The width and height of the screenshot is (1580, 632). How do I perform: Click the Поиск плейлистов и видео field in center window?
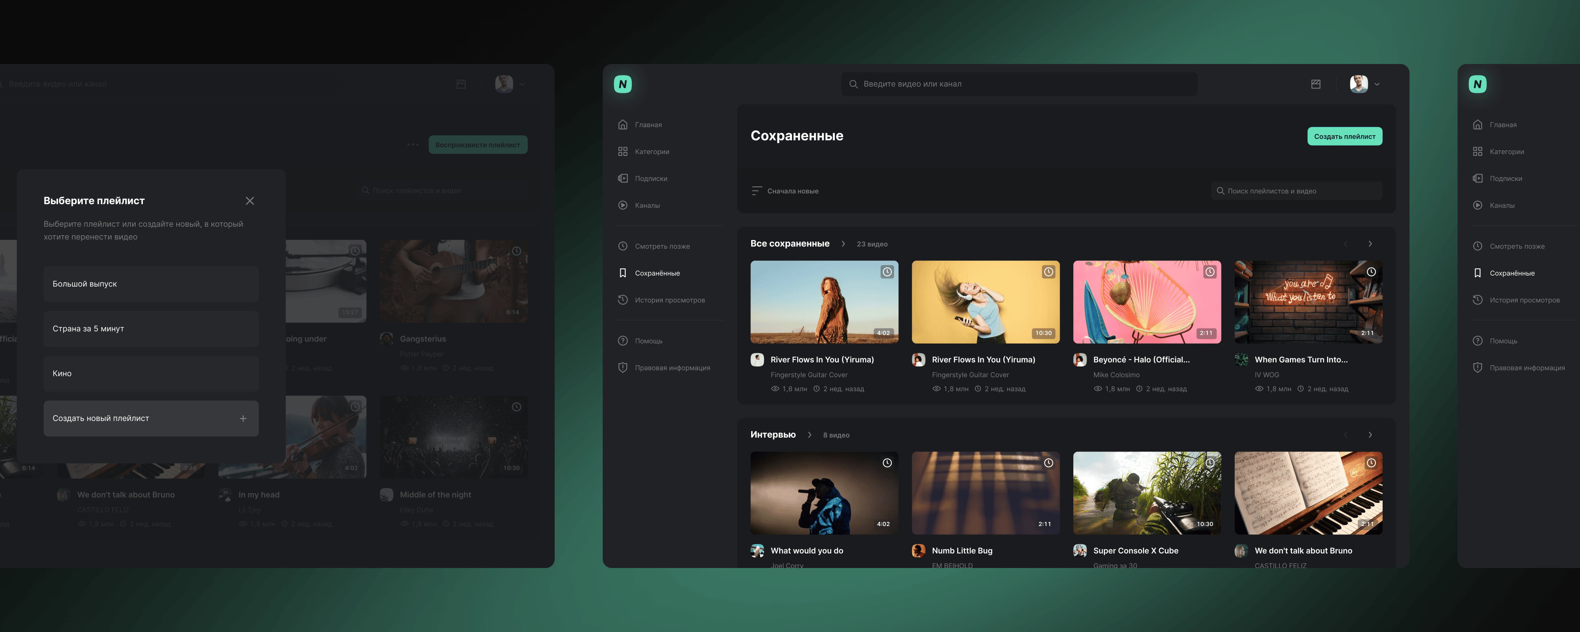tap(1296, 191)
